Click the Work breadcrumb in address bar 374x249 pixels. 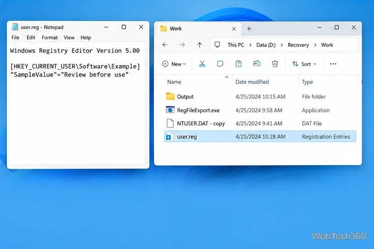(x=327, y=45)
